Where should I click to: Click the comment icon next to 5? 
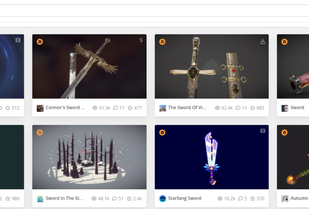pos(241,199)
